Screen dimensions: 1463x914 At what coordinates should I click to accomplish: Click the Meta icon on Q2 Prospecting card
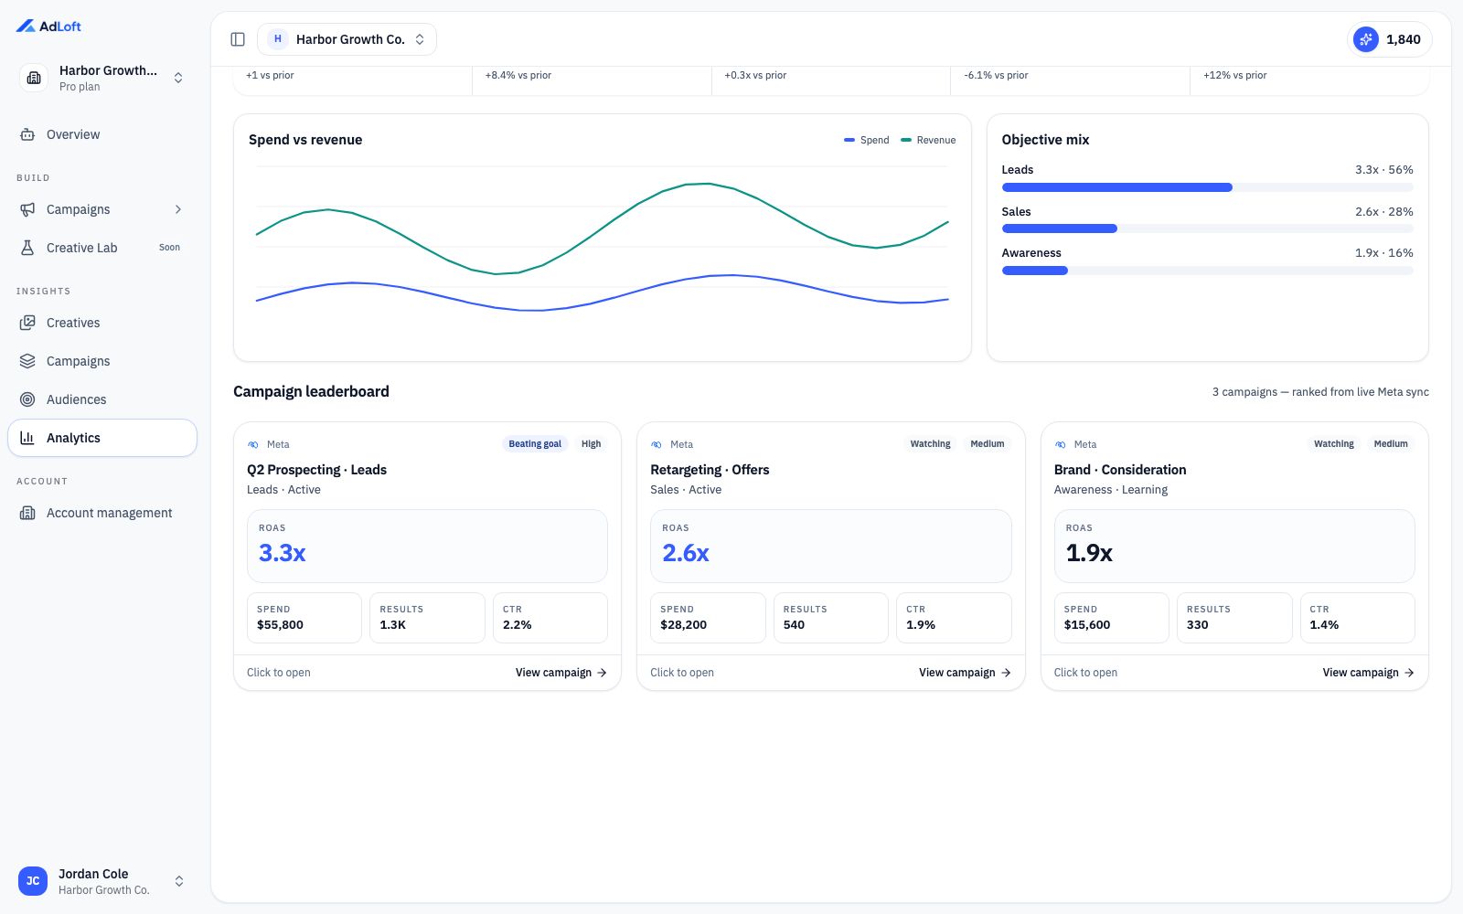click(x=253, y=444)
